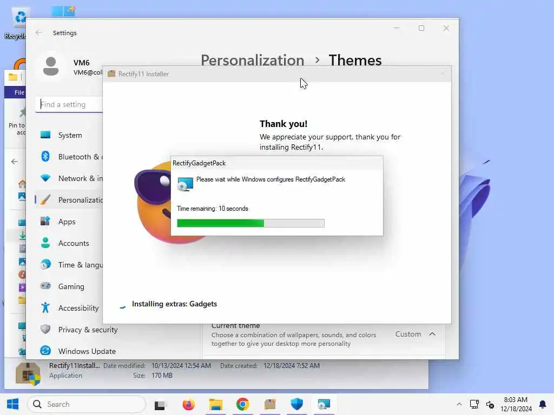Open System settings in Settings sidebar
554x415 pixels.
click(69, 135)
